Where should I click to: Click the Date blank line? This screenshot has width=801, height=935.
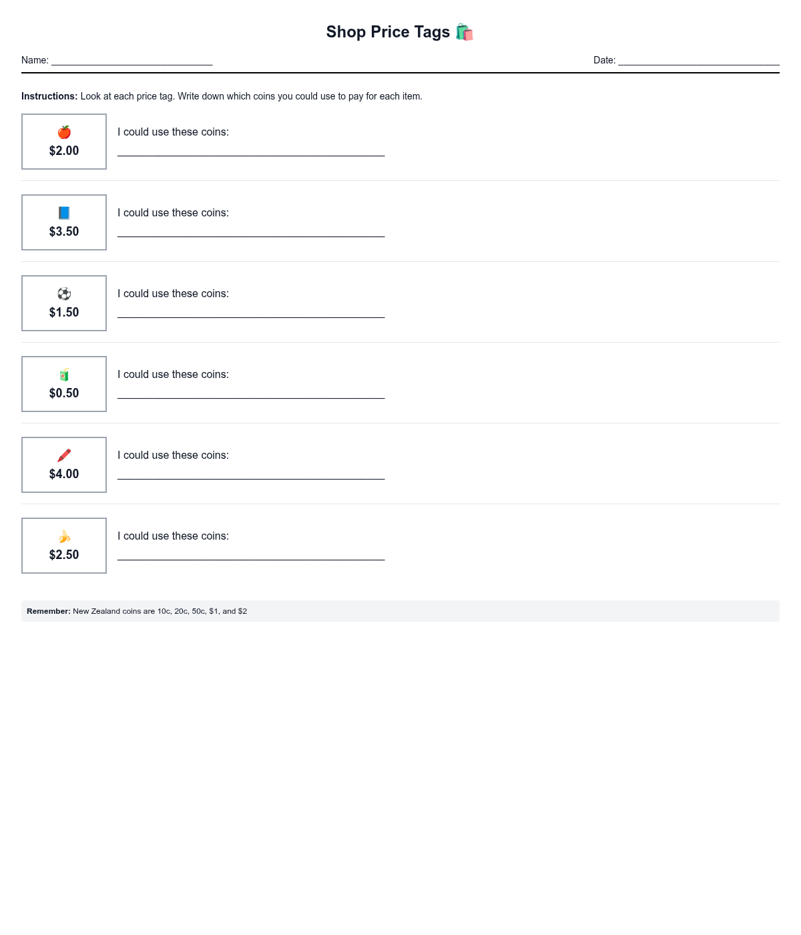pos(698,61)
